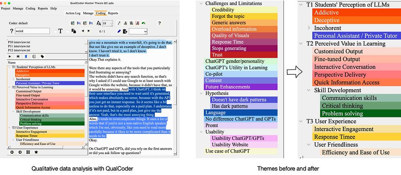The width and height of the screenshot is (401, 175).
Task: Select the P12 interview.txt file
Action: click(19, 50)
